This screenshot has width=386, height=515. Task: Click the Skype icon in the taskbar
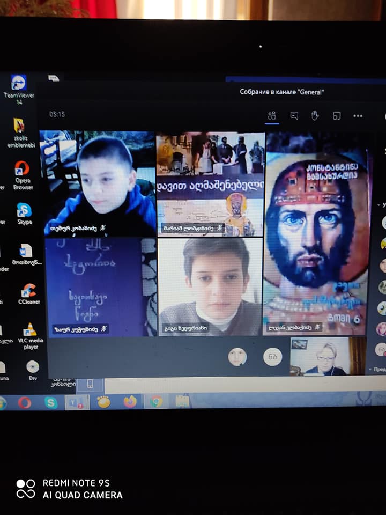51,403
